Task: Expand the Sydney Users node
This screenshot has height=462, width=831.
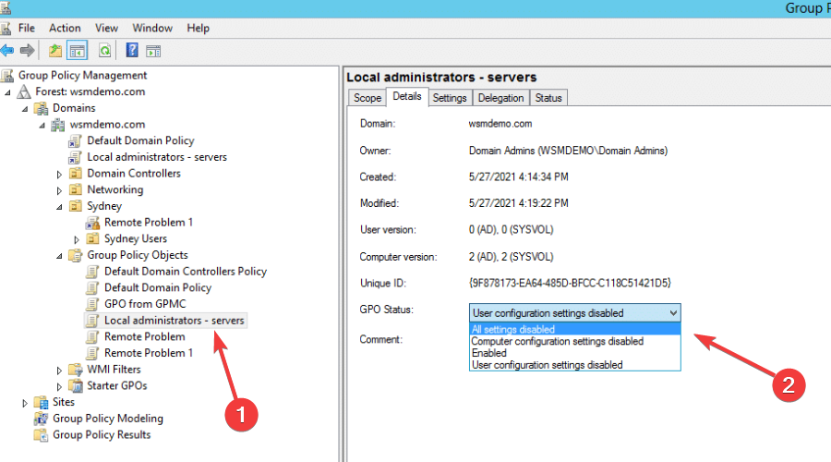Action: coord(77,239)
